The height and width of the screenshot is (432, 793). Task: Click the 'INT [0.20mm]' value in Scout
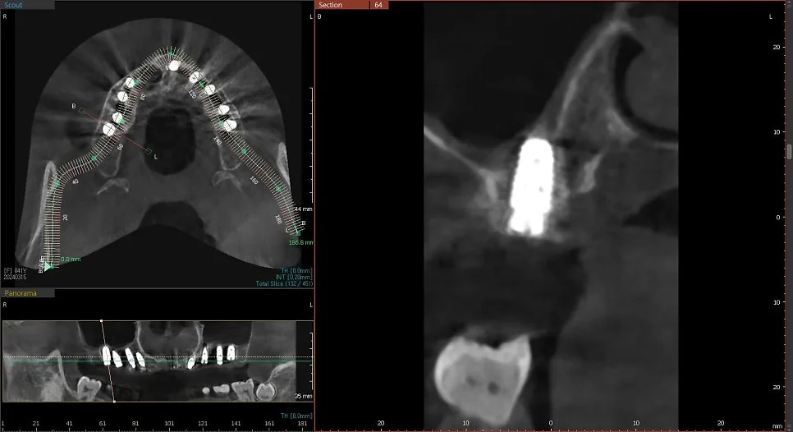tap(294, 278)
